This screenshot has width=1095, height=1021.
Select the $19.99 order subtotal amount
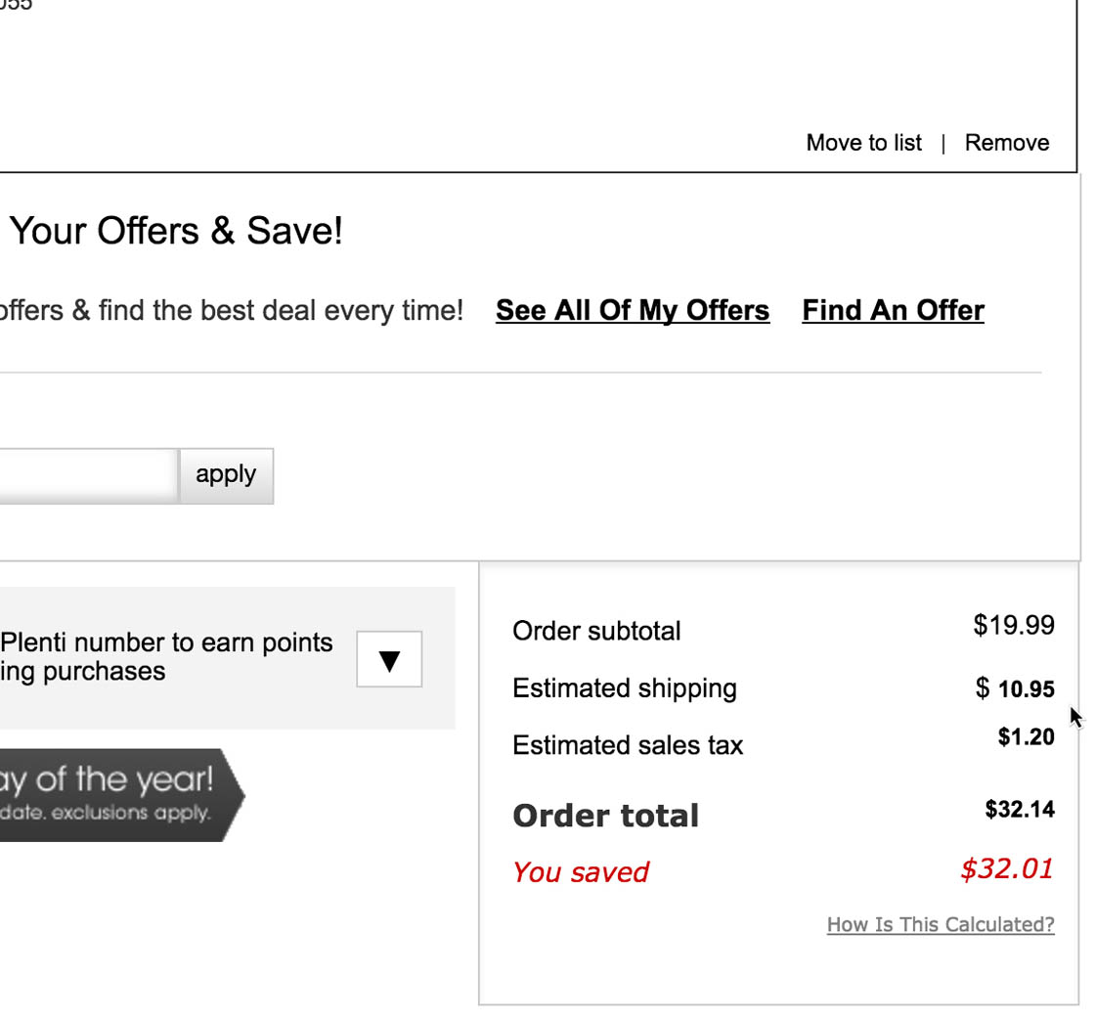tap(1014, 625)
